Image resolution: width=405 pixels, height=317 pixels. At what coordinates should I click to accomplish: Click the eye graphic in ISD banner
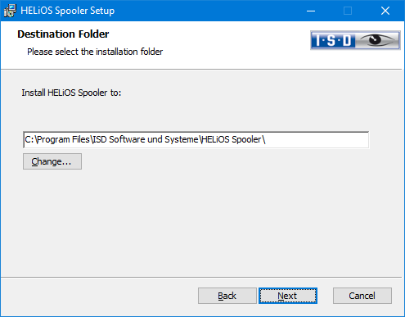pos(377,40)
